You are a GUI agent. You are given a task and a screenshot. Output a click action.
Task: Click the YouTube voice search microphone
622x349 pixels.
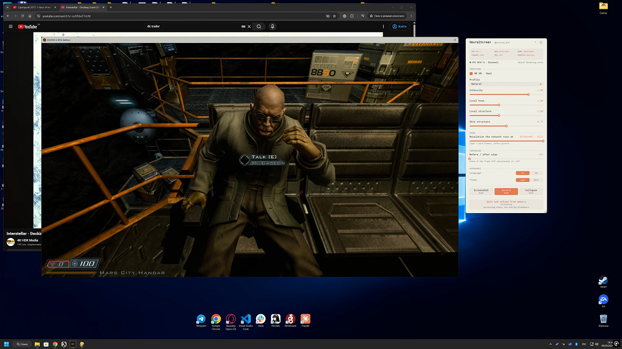(272, 27)
